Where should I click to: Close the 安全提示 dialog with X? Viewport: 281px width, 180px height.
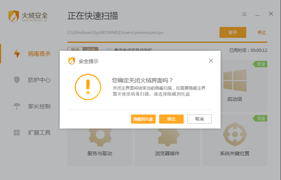[211, 61]
